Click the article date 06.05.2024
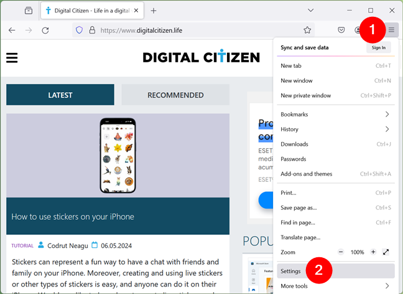The height and width of the screenshot is (294, 403). point(116,246)
